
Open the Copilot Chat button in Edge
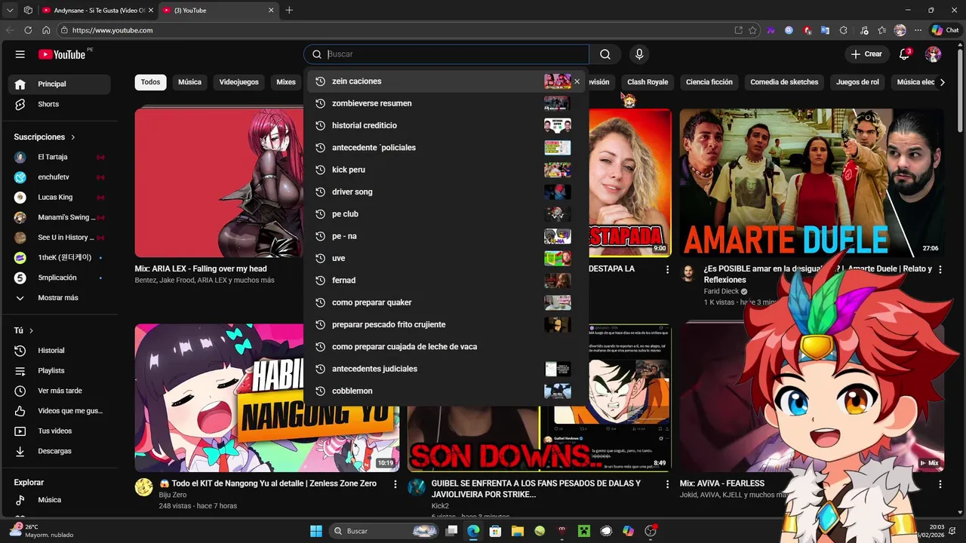[x=945, y=30]
